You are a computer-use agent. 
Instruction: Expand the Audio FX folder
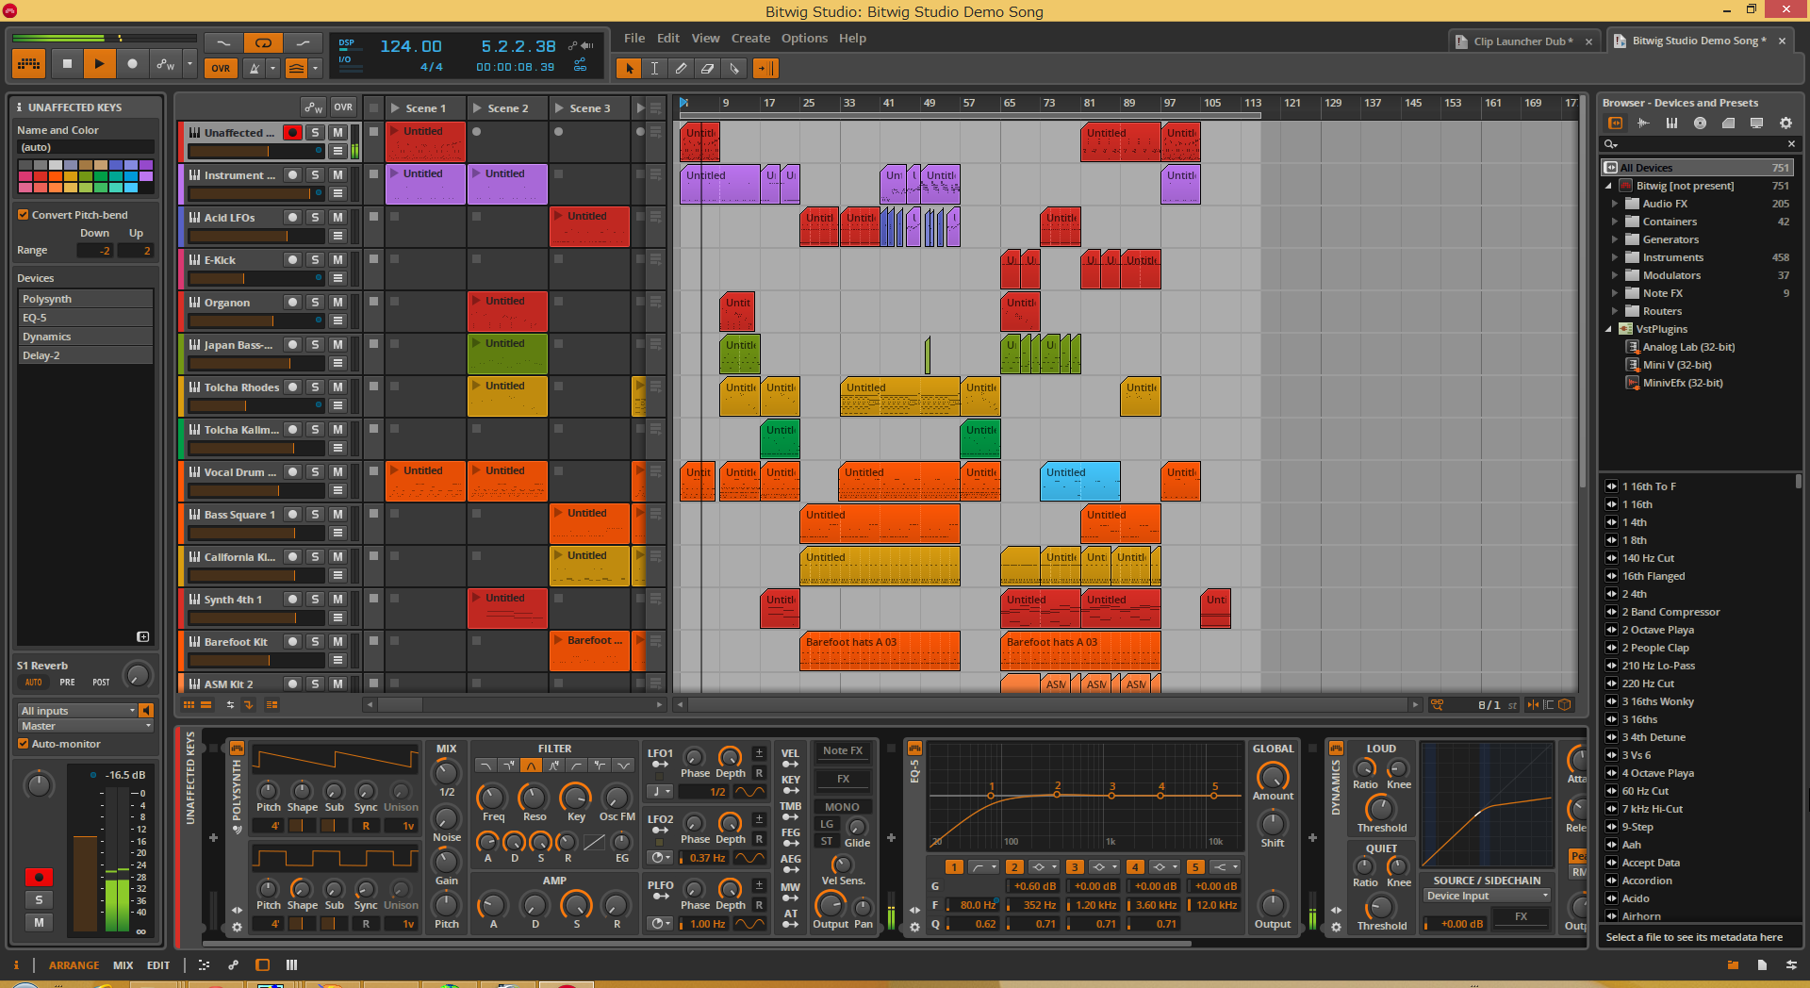tap(1614, 204)
